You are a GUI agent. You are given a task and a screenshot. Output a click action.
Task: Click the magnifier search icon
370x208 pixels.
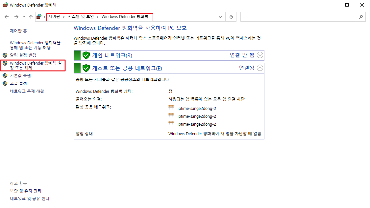point(361,17)
